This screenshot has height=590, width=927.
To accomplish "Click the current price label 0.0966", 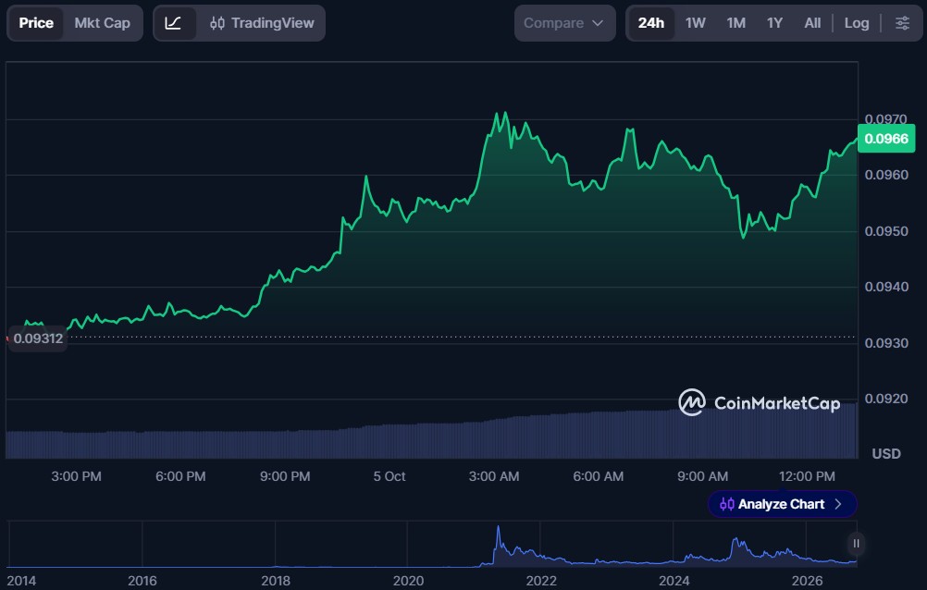I will 886,139.
